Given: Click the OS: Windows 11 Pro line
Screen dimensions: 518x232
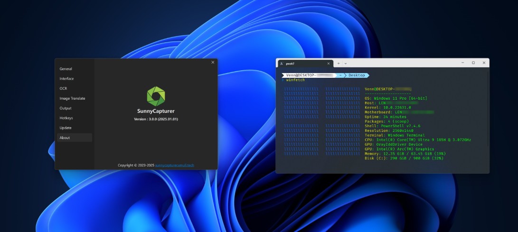Looking at the screenshot, I should tap(396, 98).
